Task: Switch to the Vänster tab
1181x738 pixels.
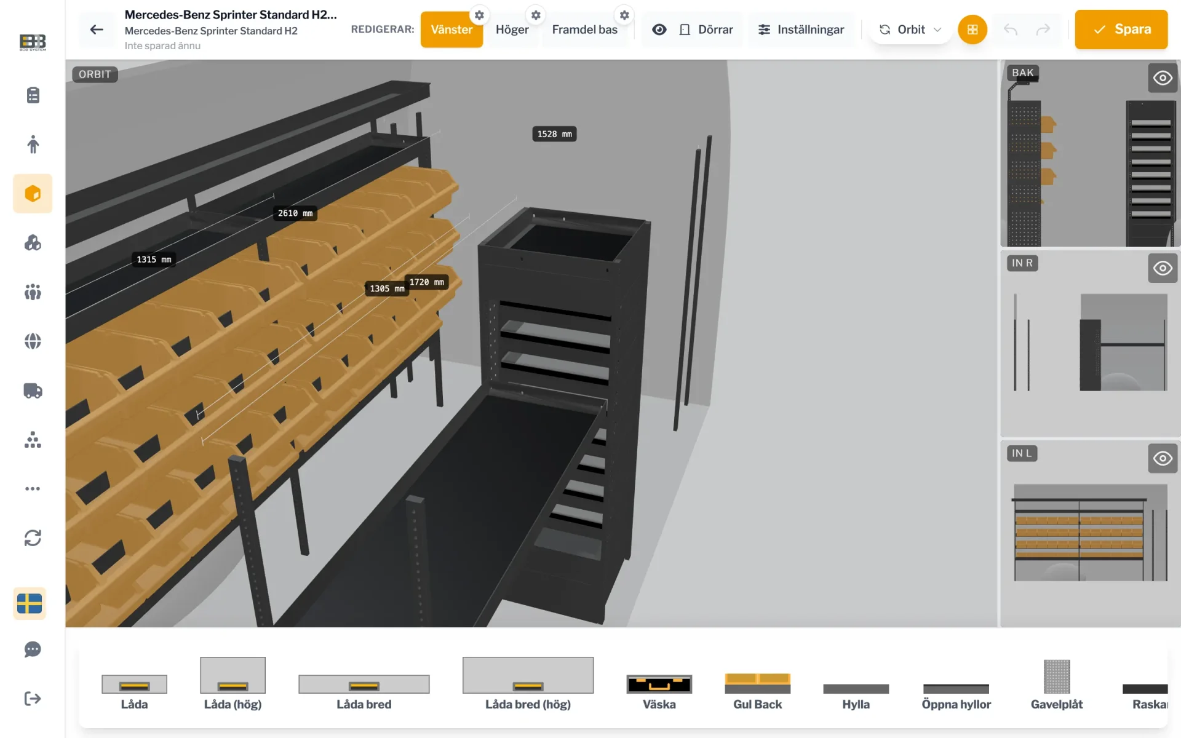Action: [x=451, y=30]
